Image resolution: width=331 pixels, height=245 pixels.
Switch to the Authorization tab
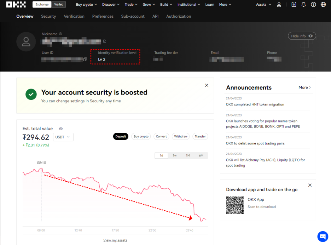point(179,16)
